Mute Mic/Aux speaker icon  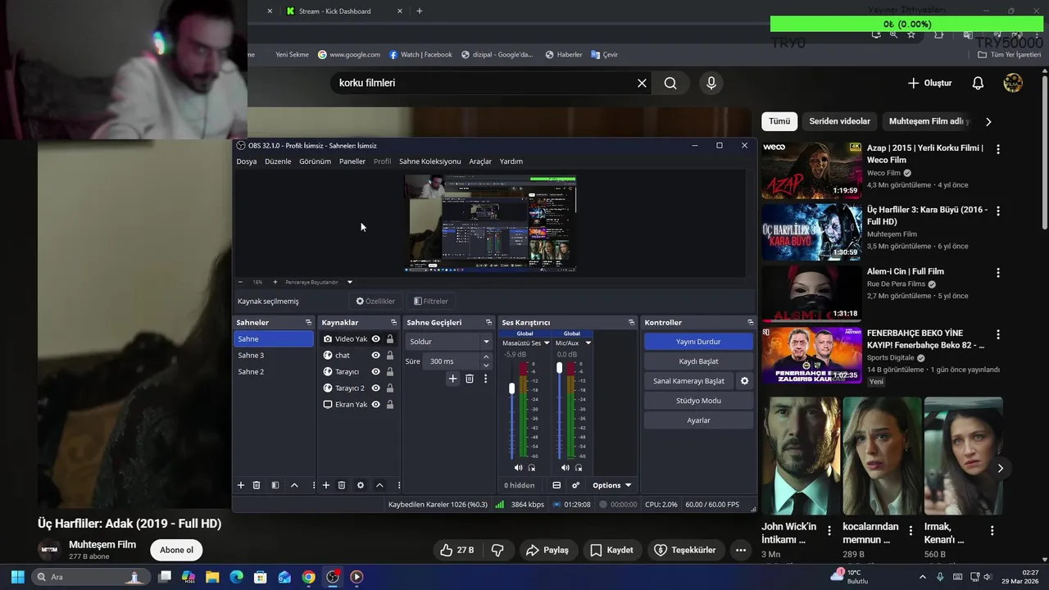point(565,468)
